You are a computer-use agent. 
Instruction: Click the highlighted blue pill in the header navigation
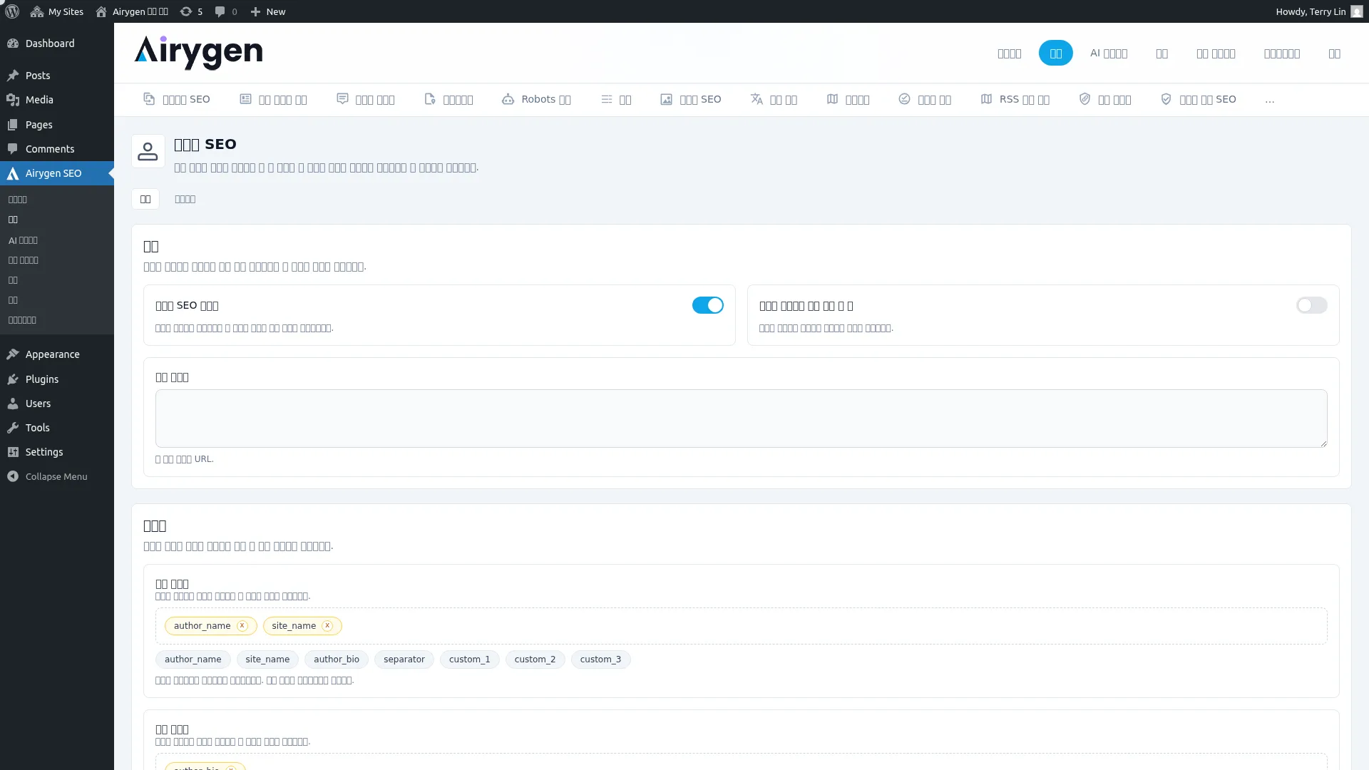point(1056,53)
